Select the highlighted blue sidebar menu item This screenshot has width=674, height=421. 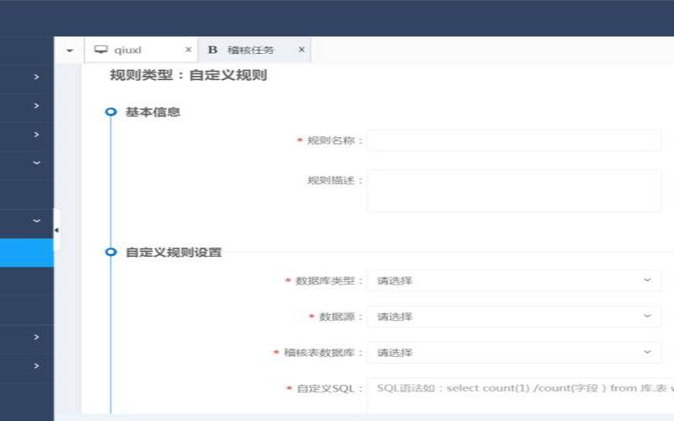(27, 253)
